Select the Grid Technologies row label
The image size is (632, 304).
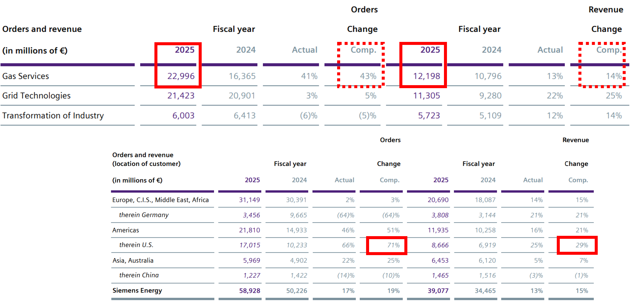36,96
